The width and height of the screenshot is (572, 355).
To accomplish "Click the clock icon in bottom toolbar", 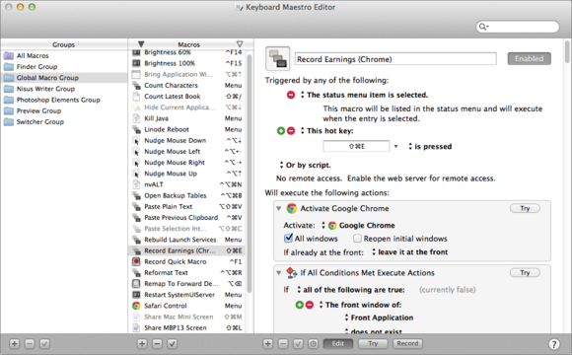I will [x=314, y=344].
